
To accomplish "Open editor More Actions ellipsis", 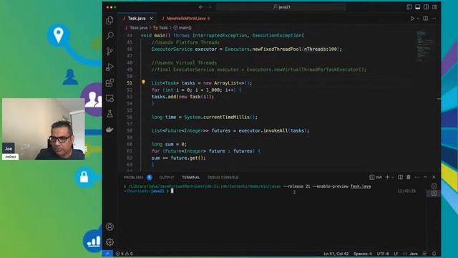I will coord(434,19).
